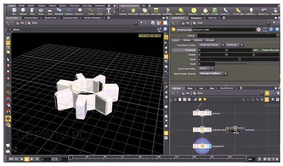Click frame 96 on the timeline
Viewport: 283px width, 166px height.
[140, 157]
